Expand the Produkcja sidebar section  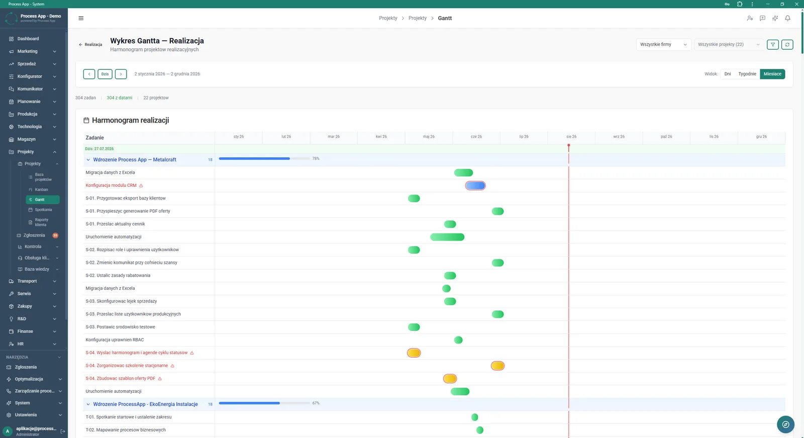click(x=33, y=114)
